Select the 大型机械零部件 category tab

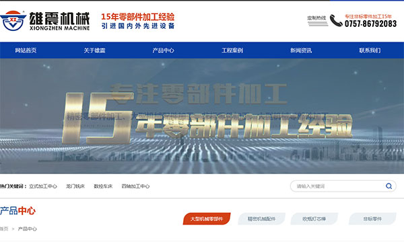click(207, 219)
